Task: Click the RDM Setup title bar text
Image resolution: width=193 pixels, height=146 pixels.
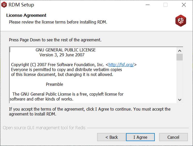Action: (x=21, y=5)
